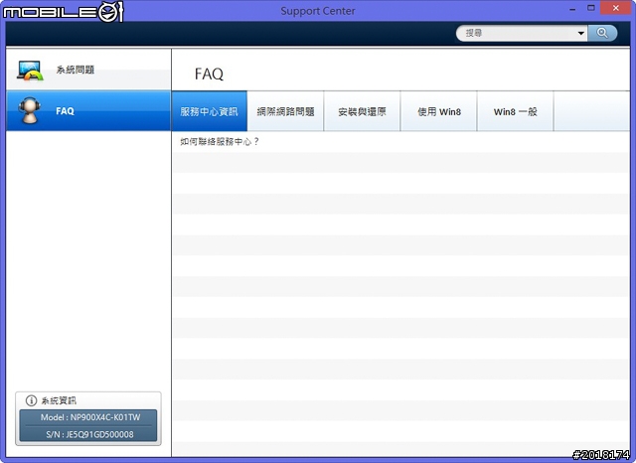636x463 pixels.
Task: Click the magnifier search button
Action: point(602,33)
